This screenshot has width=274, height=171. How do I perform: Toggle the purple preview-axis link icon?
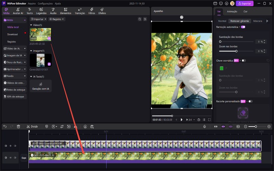(x=231, y=127)
